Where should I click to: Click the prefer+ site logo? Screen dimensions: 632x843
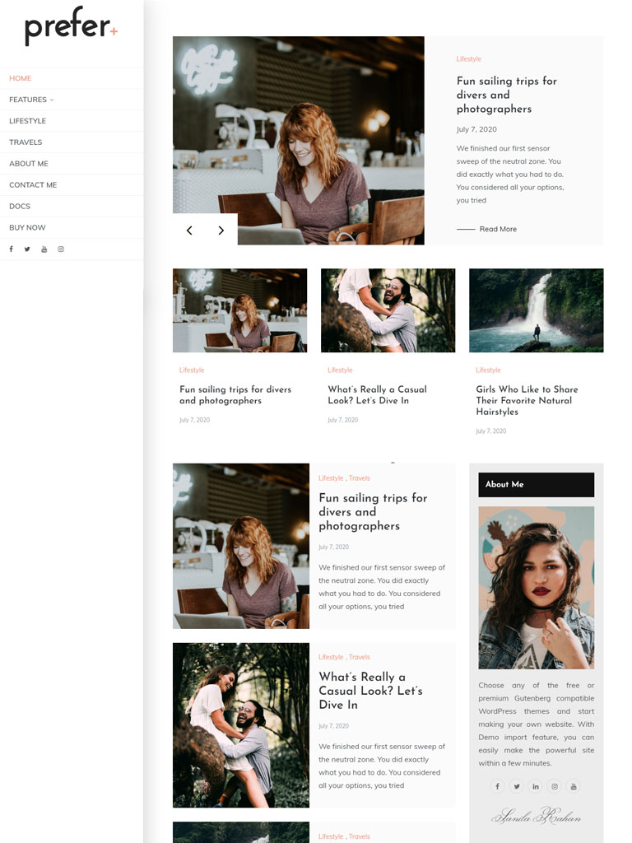[x=71, y=29]
